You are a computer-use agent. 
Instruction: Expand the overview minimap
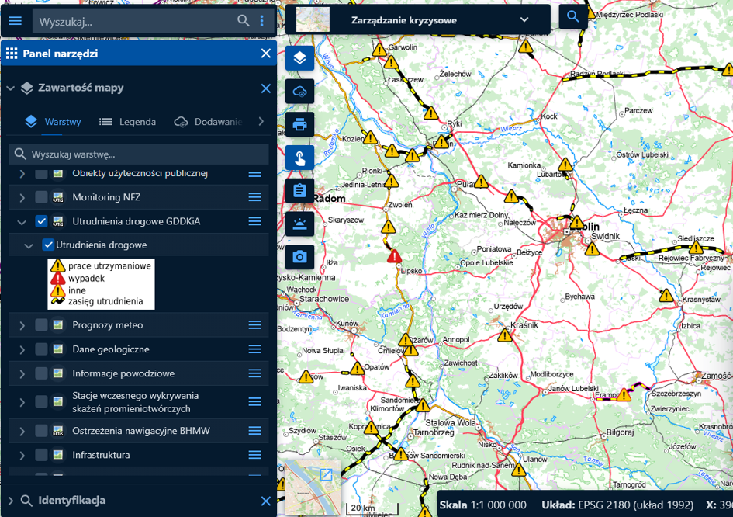click(326, 475)
